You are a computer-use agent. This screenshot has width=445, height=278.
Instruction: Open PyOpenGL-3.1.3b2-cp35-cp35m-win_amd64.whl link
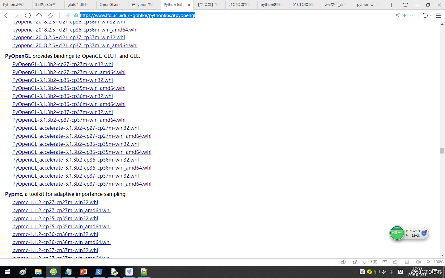(x=69, y=88)
